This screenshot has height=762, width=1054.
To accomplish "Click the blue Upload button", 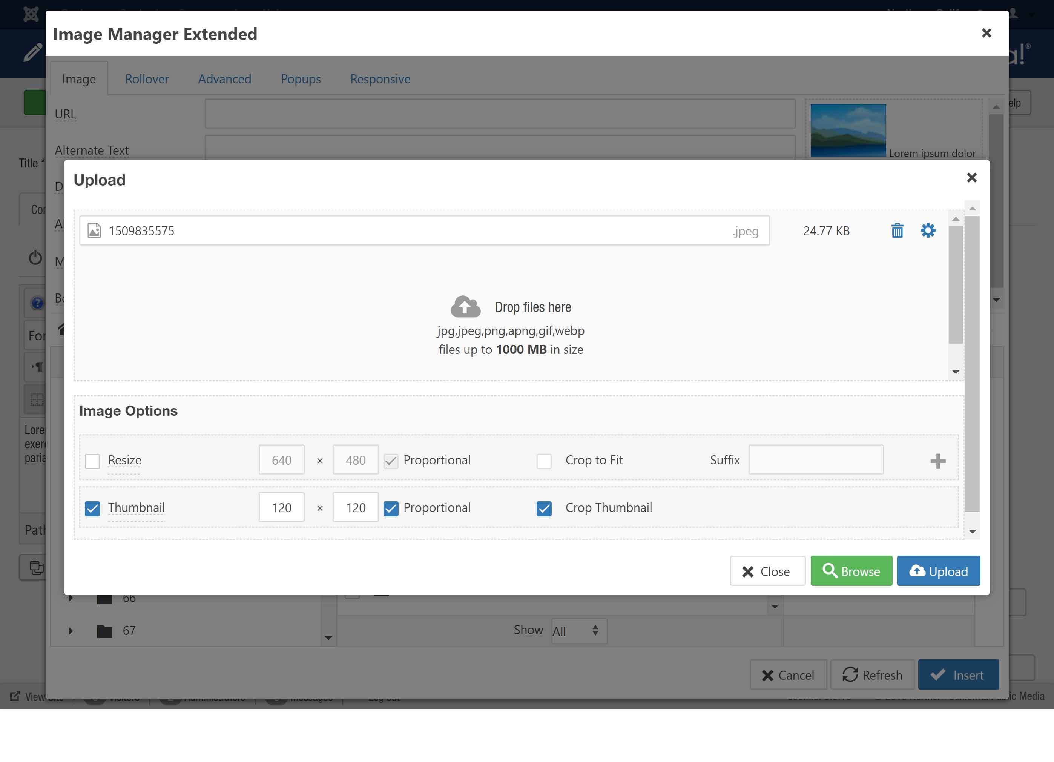I will point(938,571).
